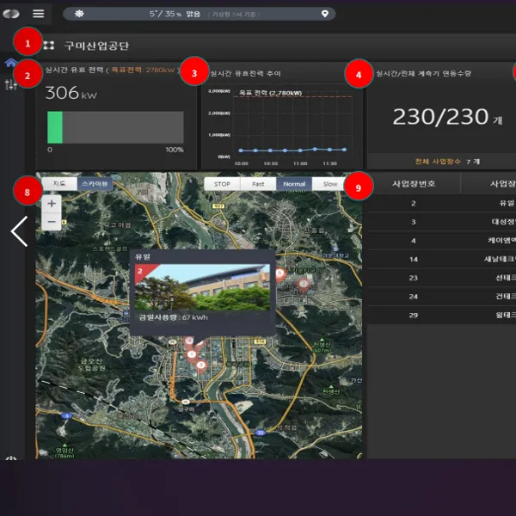516x516 pixels.
Task: Click the weather sun icon in top bar
Action: 80,14
